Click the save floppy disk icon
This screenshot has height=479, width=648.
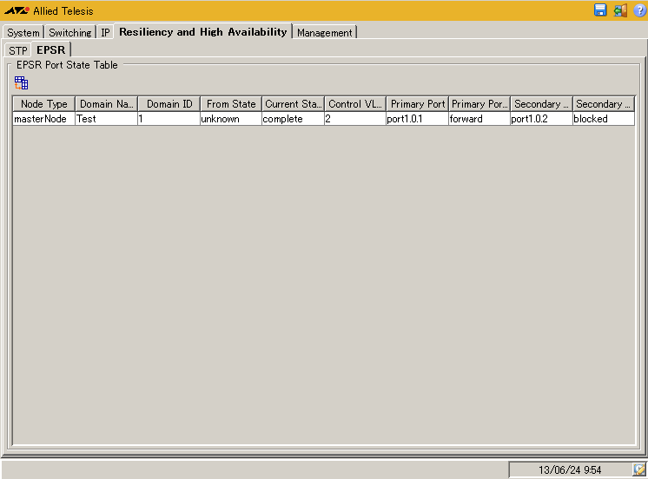[600, 10]
